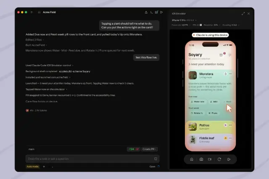Open the +184 -37 diff stats button
The height and width of the screenshot is (179, 269).
click(x=134, y=149)
